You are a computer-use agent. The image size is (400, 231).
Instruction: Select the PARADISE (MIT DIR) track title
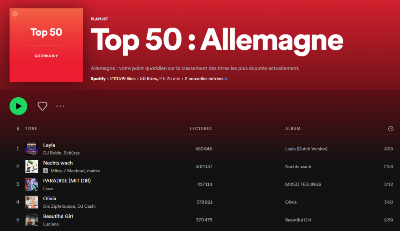[x=67, y=181]
